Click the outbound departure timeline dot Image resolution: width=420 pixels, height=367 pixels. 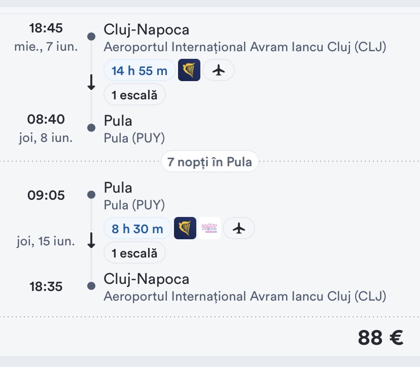pos(91,36)
